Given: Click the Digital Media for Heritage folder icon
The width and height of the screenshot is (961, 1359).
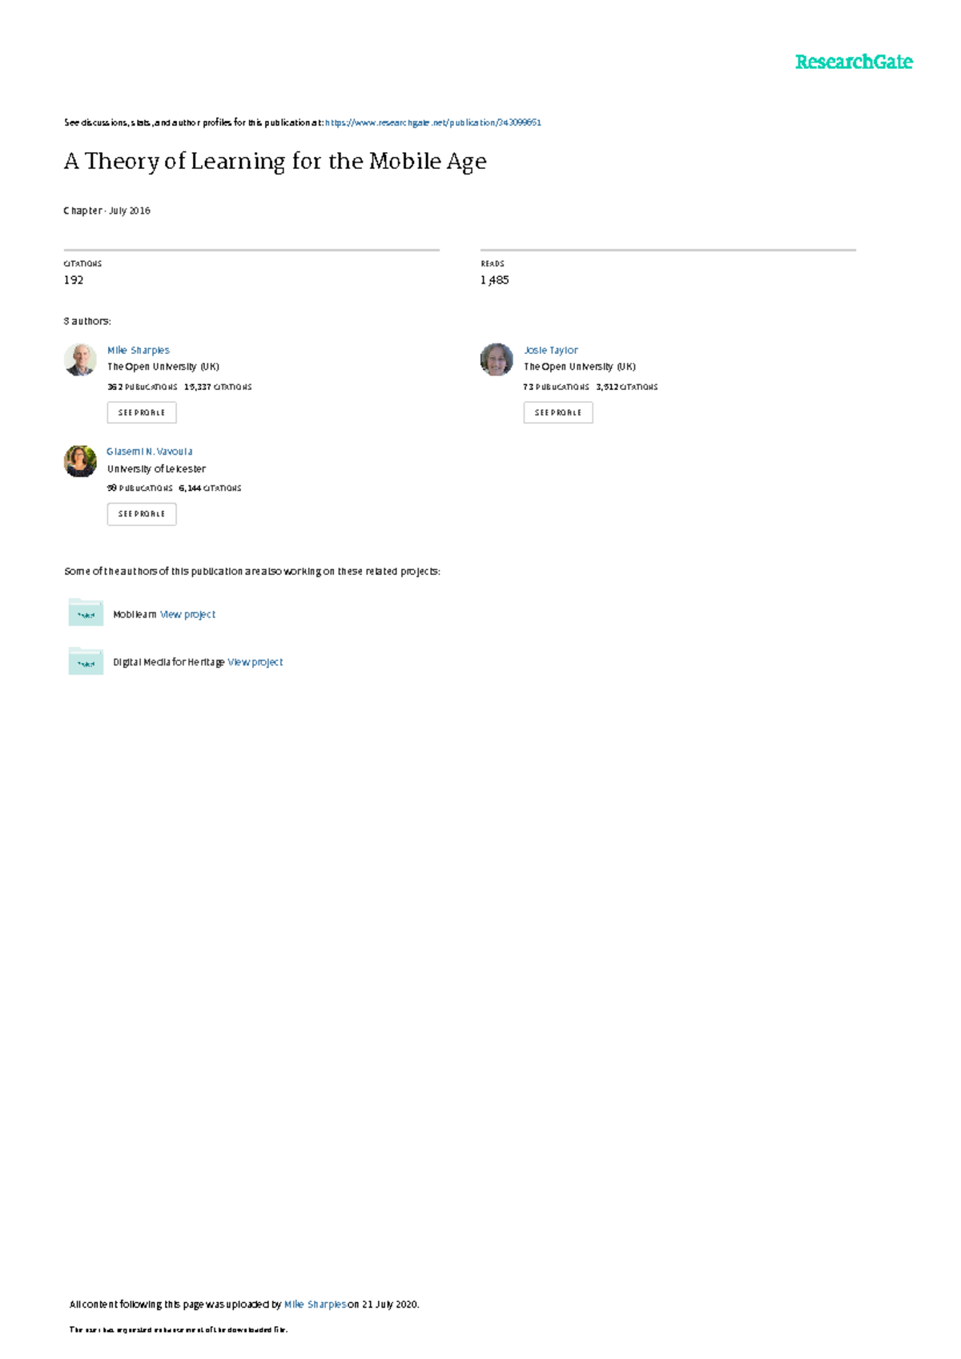Looking at the screenshot, I should pos(86,661).
